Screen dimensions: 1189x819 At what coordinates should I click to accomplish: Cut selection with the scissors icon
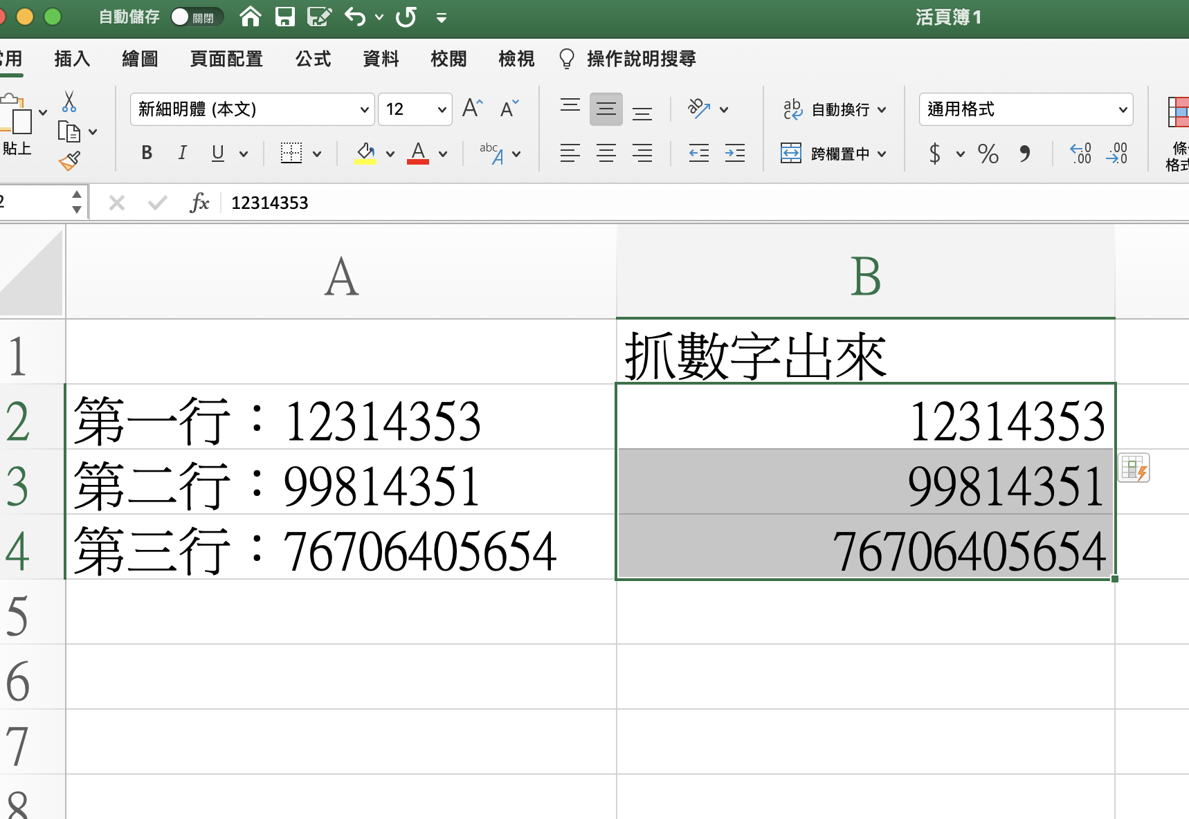tap(69, 102)
